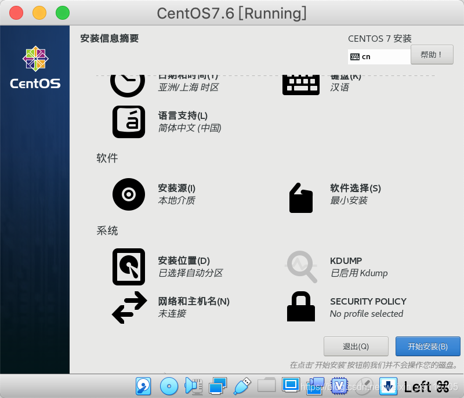Click the 'cn' keyboard layout indicator

click(x=379, y=56)
